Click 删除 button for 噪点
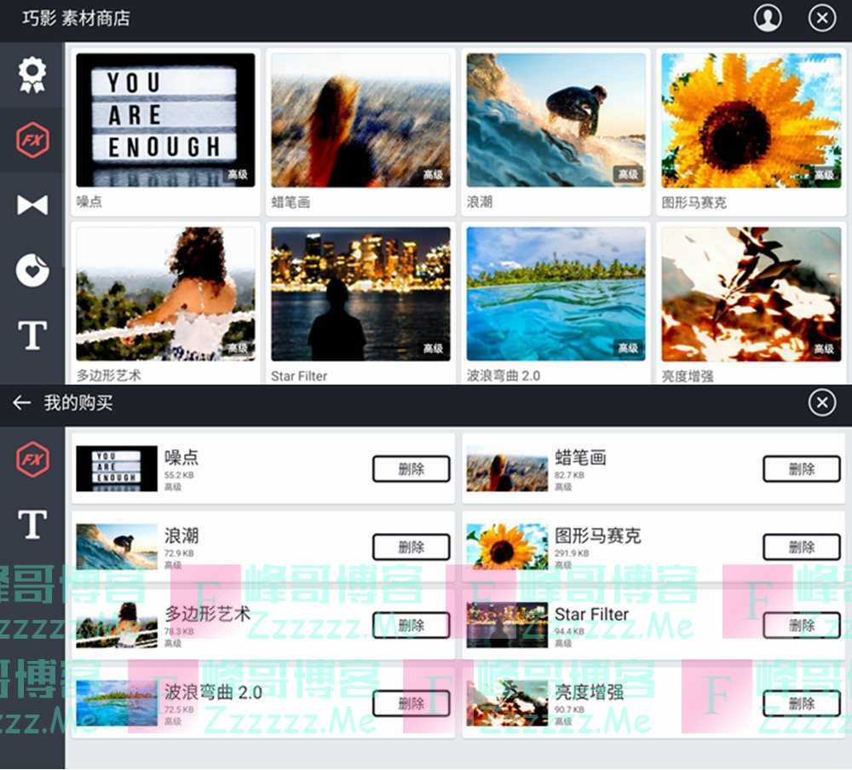This screenshot has height=770, width=852. (x=411, y=469)
